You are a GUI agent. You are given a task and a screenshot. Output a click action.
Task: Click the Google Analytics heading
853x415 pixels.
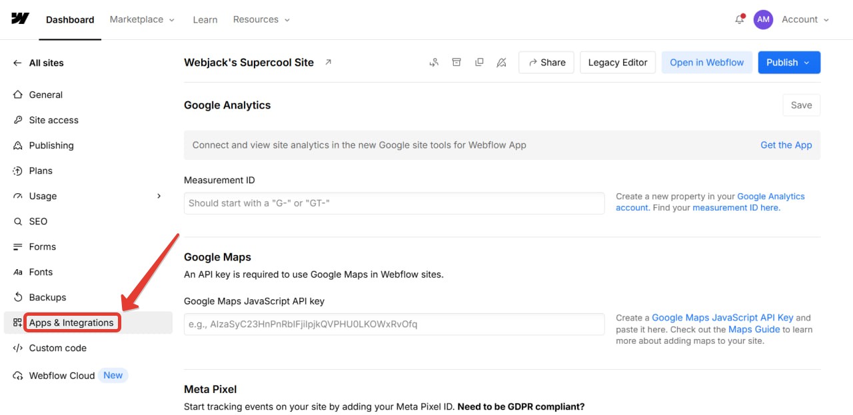227,105
